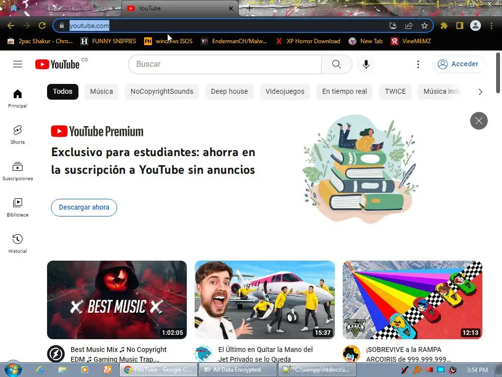Open Chrome extensions puzzle icon
This screenshot has height=377, width=502.
[x=444, y=26]
